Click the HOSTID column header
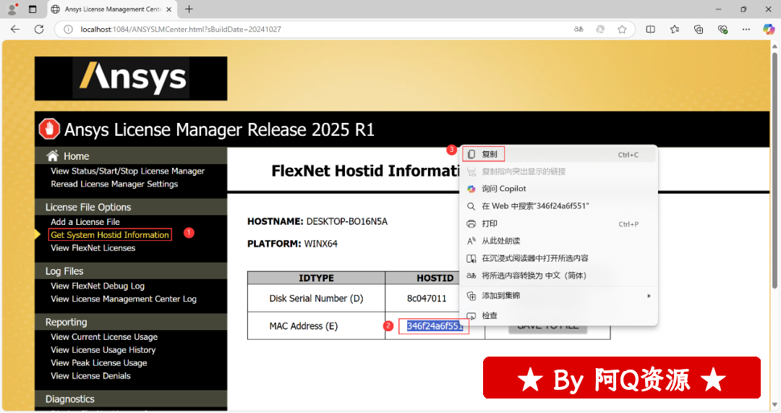781x413 pixels. click(x=435, y=278)
